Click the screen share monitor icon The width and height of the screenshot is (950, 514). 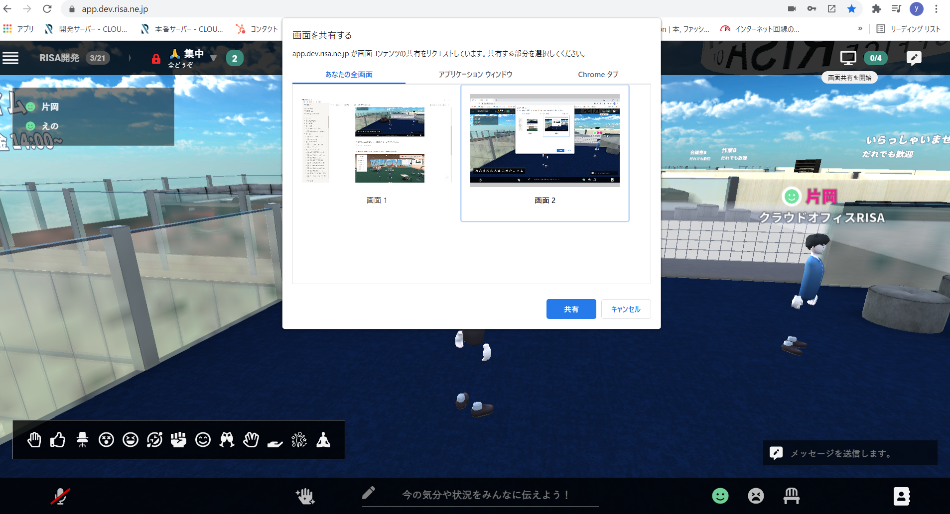848,58
